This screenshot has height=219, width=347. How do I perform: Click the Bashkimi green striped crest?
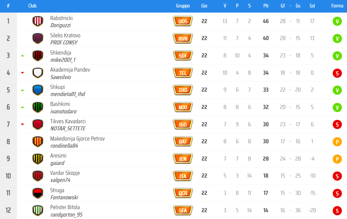click(x=37, y=107)
